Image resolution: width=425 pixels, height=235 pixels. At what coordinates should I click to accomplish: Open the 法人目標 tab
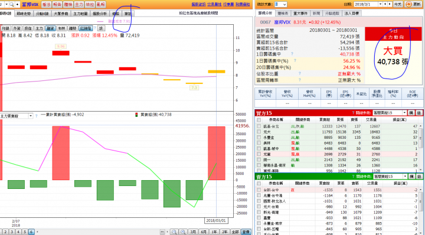click(352, 13)
